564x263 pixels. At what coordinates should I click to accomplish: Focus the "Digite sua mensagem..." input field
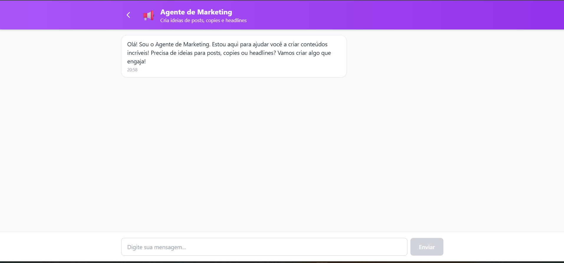pos(264,247)
